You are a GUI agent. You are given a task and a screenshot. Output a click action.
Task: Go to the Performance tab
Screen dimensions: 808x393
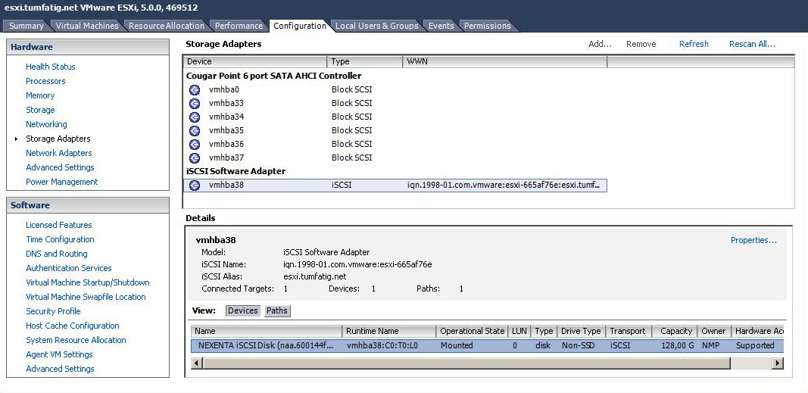pos(239,26)
